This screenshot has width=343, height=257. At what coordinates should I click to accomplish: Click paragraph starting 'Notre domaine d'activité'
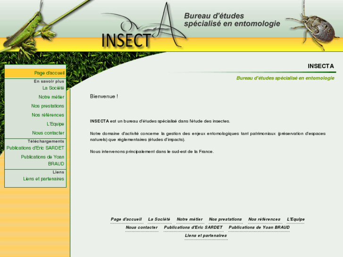[x=208, y=136]
